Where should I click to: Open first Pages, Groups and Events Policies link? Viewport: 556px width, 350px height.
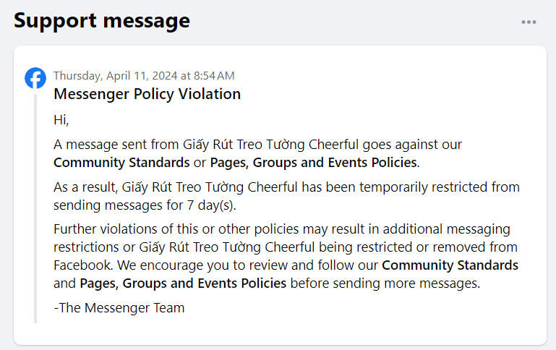tap(314, 163)
